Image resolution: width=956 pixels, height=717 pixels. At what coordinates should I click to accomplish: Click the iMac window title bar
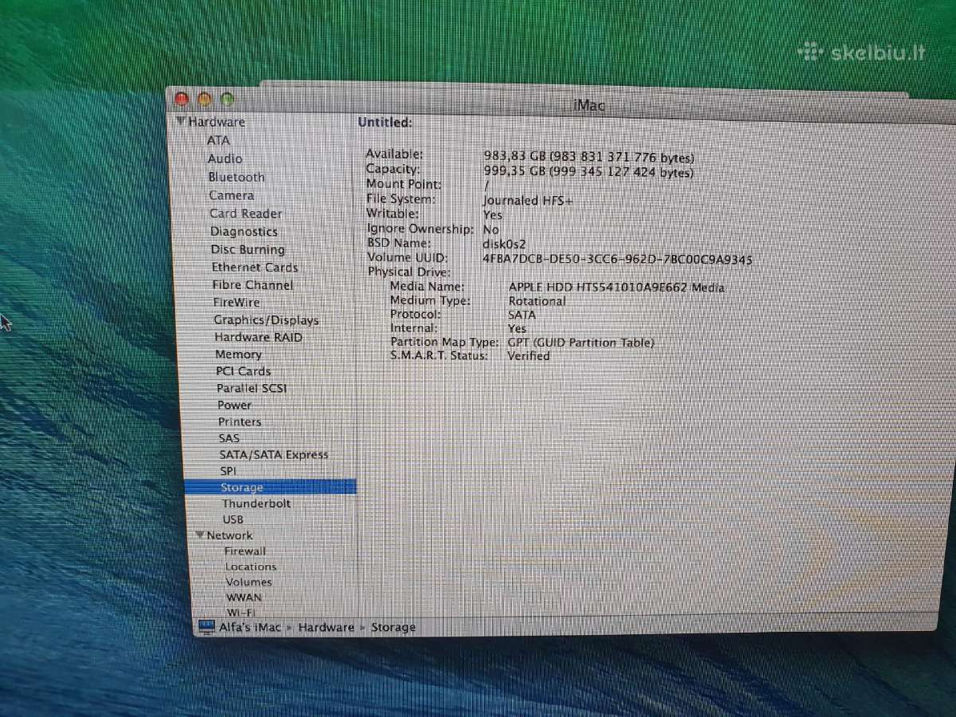tap(588, 105)
